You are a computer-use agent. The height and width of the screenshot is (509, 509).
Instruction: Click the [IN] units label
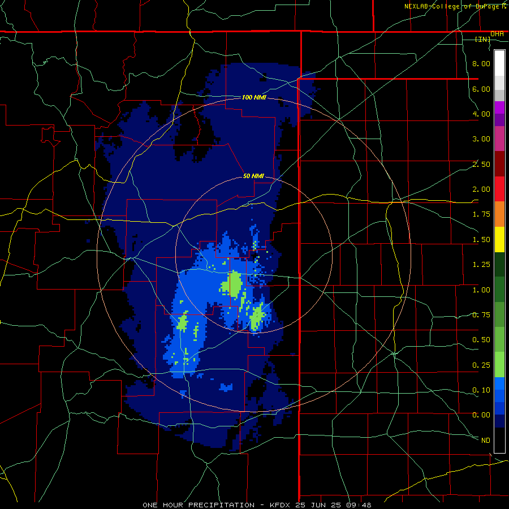tap(483, 39)
